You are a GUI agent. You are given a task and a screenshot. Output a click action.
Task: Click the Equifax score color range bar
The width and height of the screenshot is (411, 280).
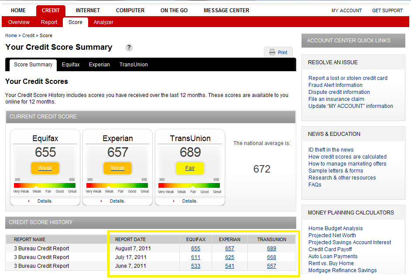[x=45, y=185]
